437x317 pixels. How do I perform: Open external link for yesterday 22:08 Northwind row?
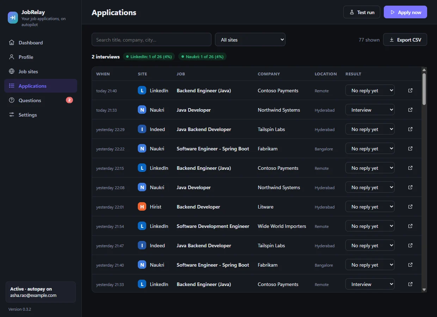click(410, 187)
